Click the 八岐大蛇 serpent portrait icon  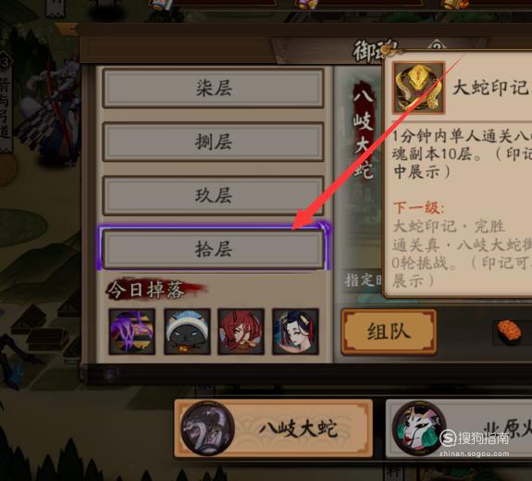[x=207, y=428]
